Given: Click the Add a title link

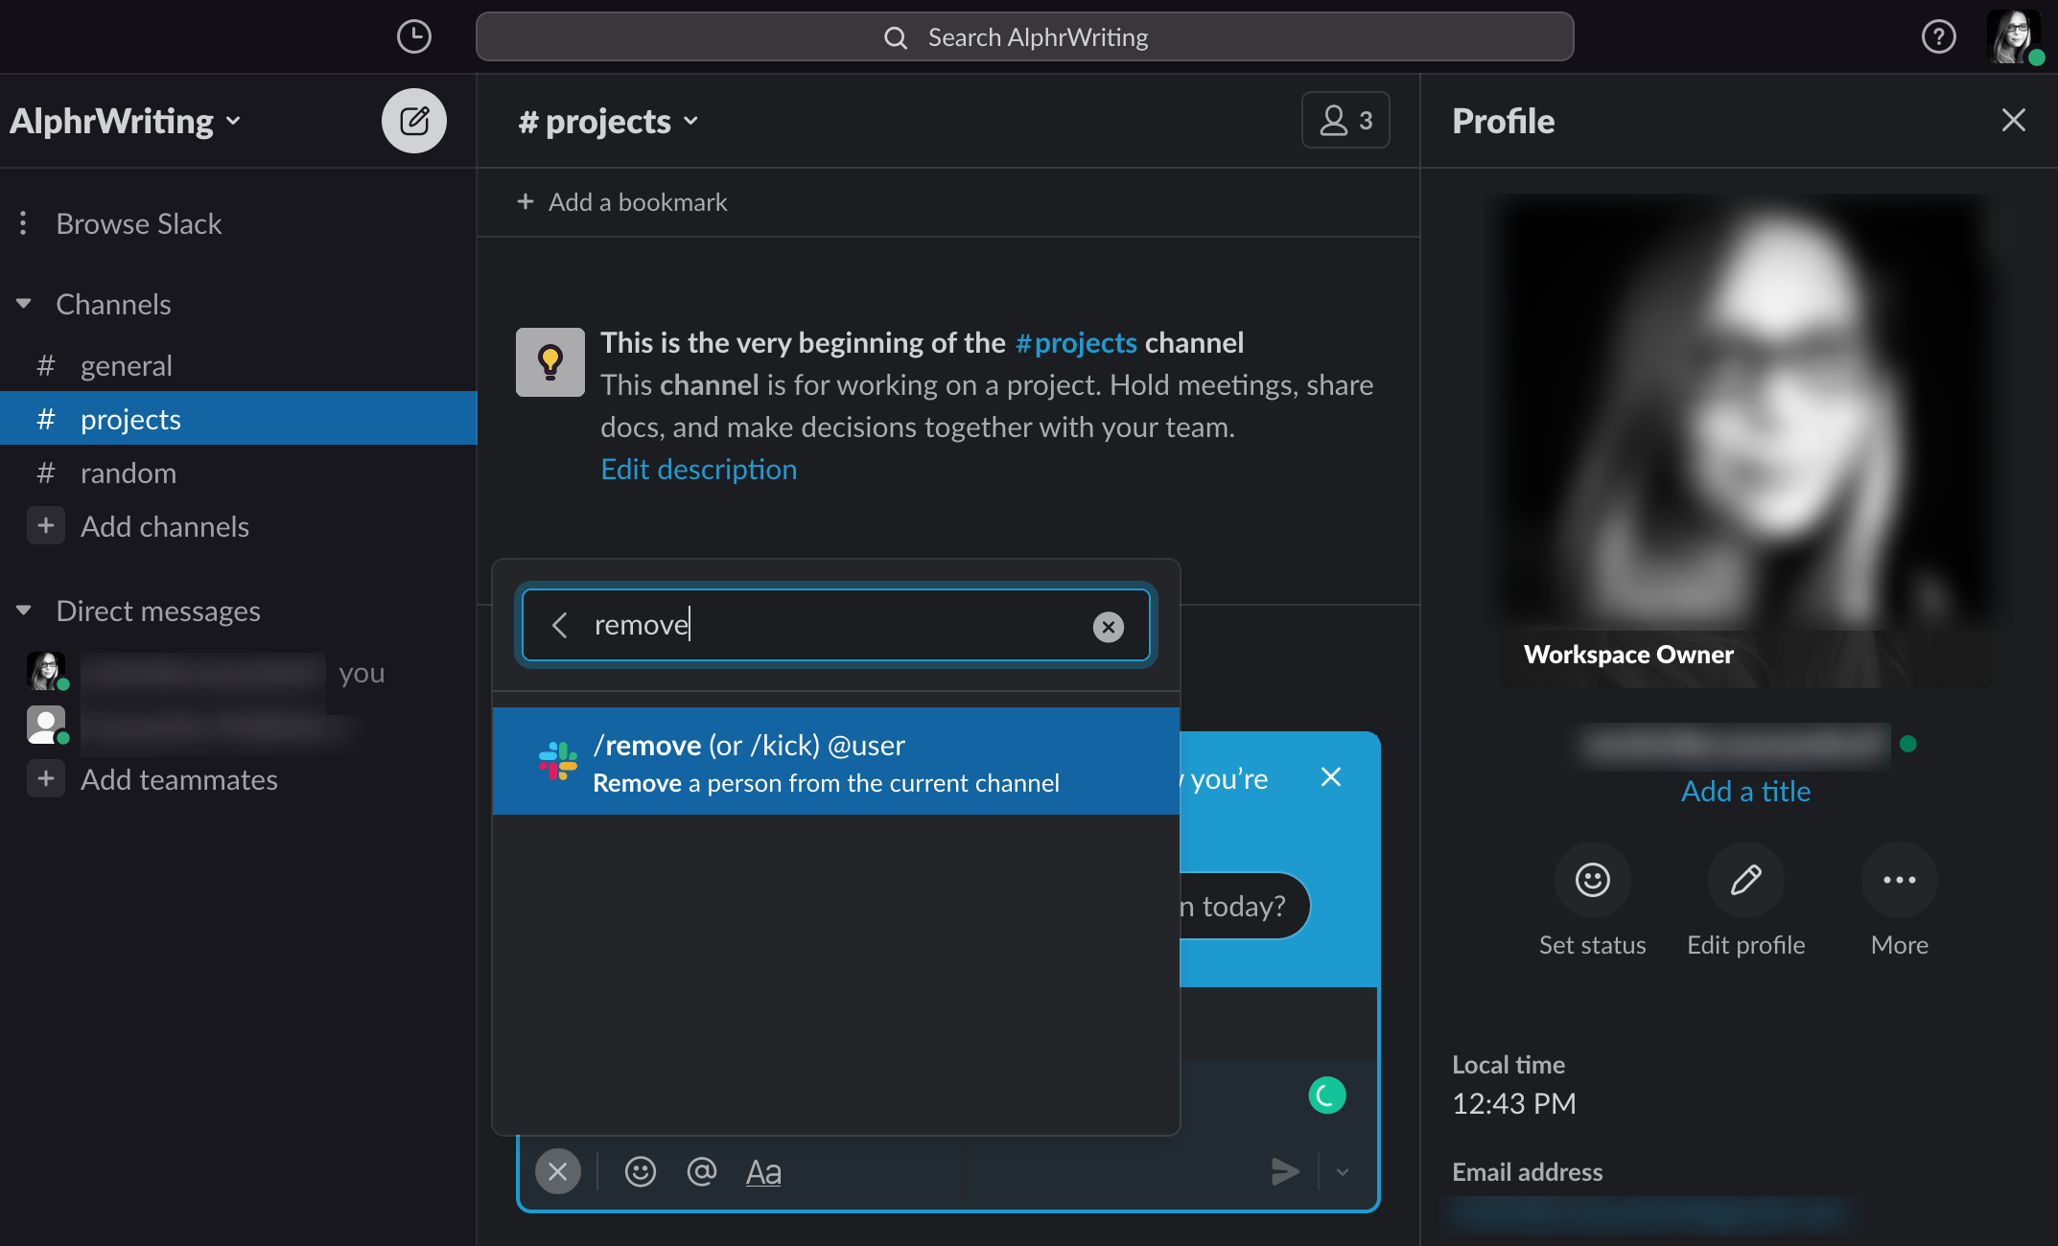Looking at the screenshot, I should coord(1745,791).
